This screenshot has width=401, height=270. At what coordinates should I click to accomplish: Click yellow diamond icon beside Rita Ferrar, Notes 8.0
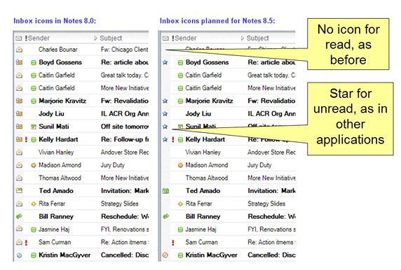coord(33,204)
